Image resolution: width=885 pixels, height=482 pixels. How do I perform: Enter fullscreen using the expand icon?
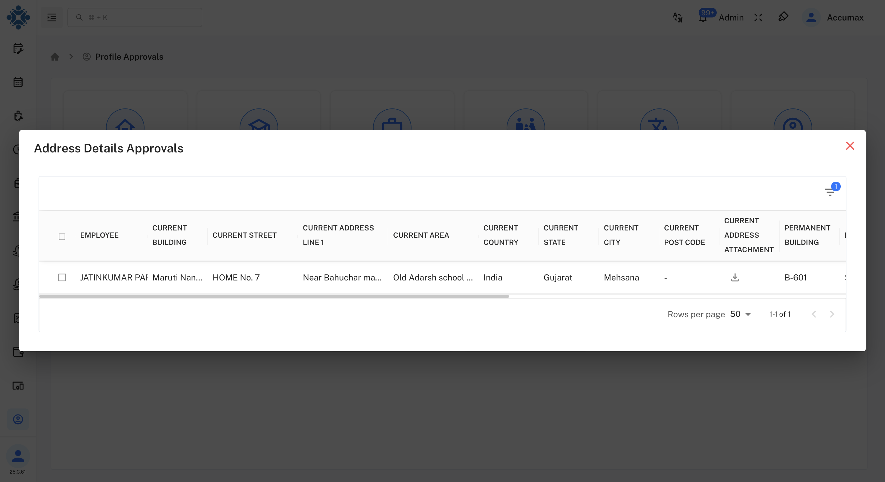coord(758,17)
